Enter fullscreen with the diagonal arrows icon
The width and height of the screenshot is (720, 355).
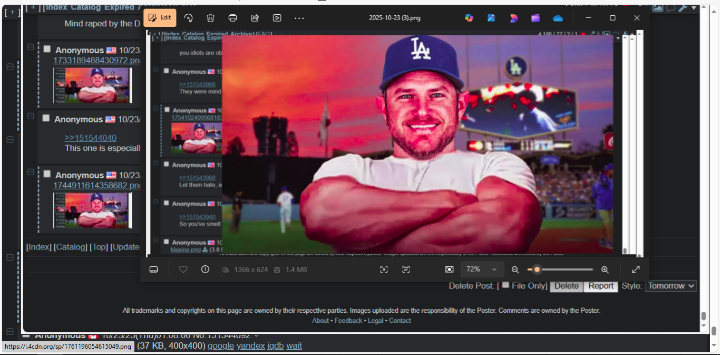636,270
